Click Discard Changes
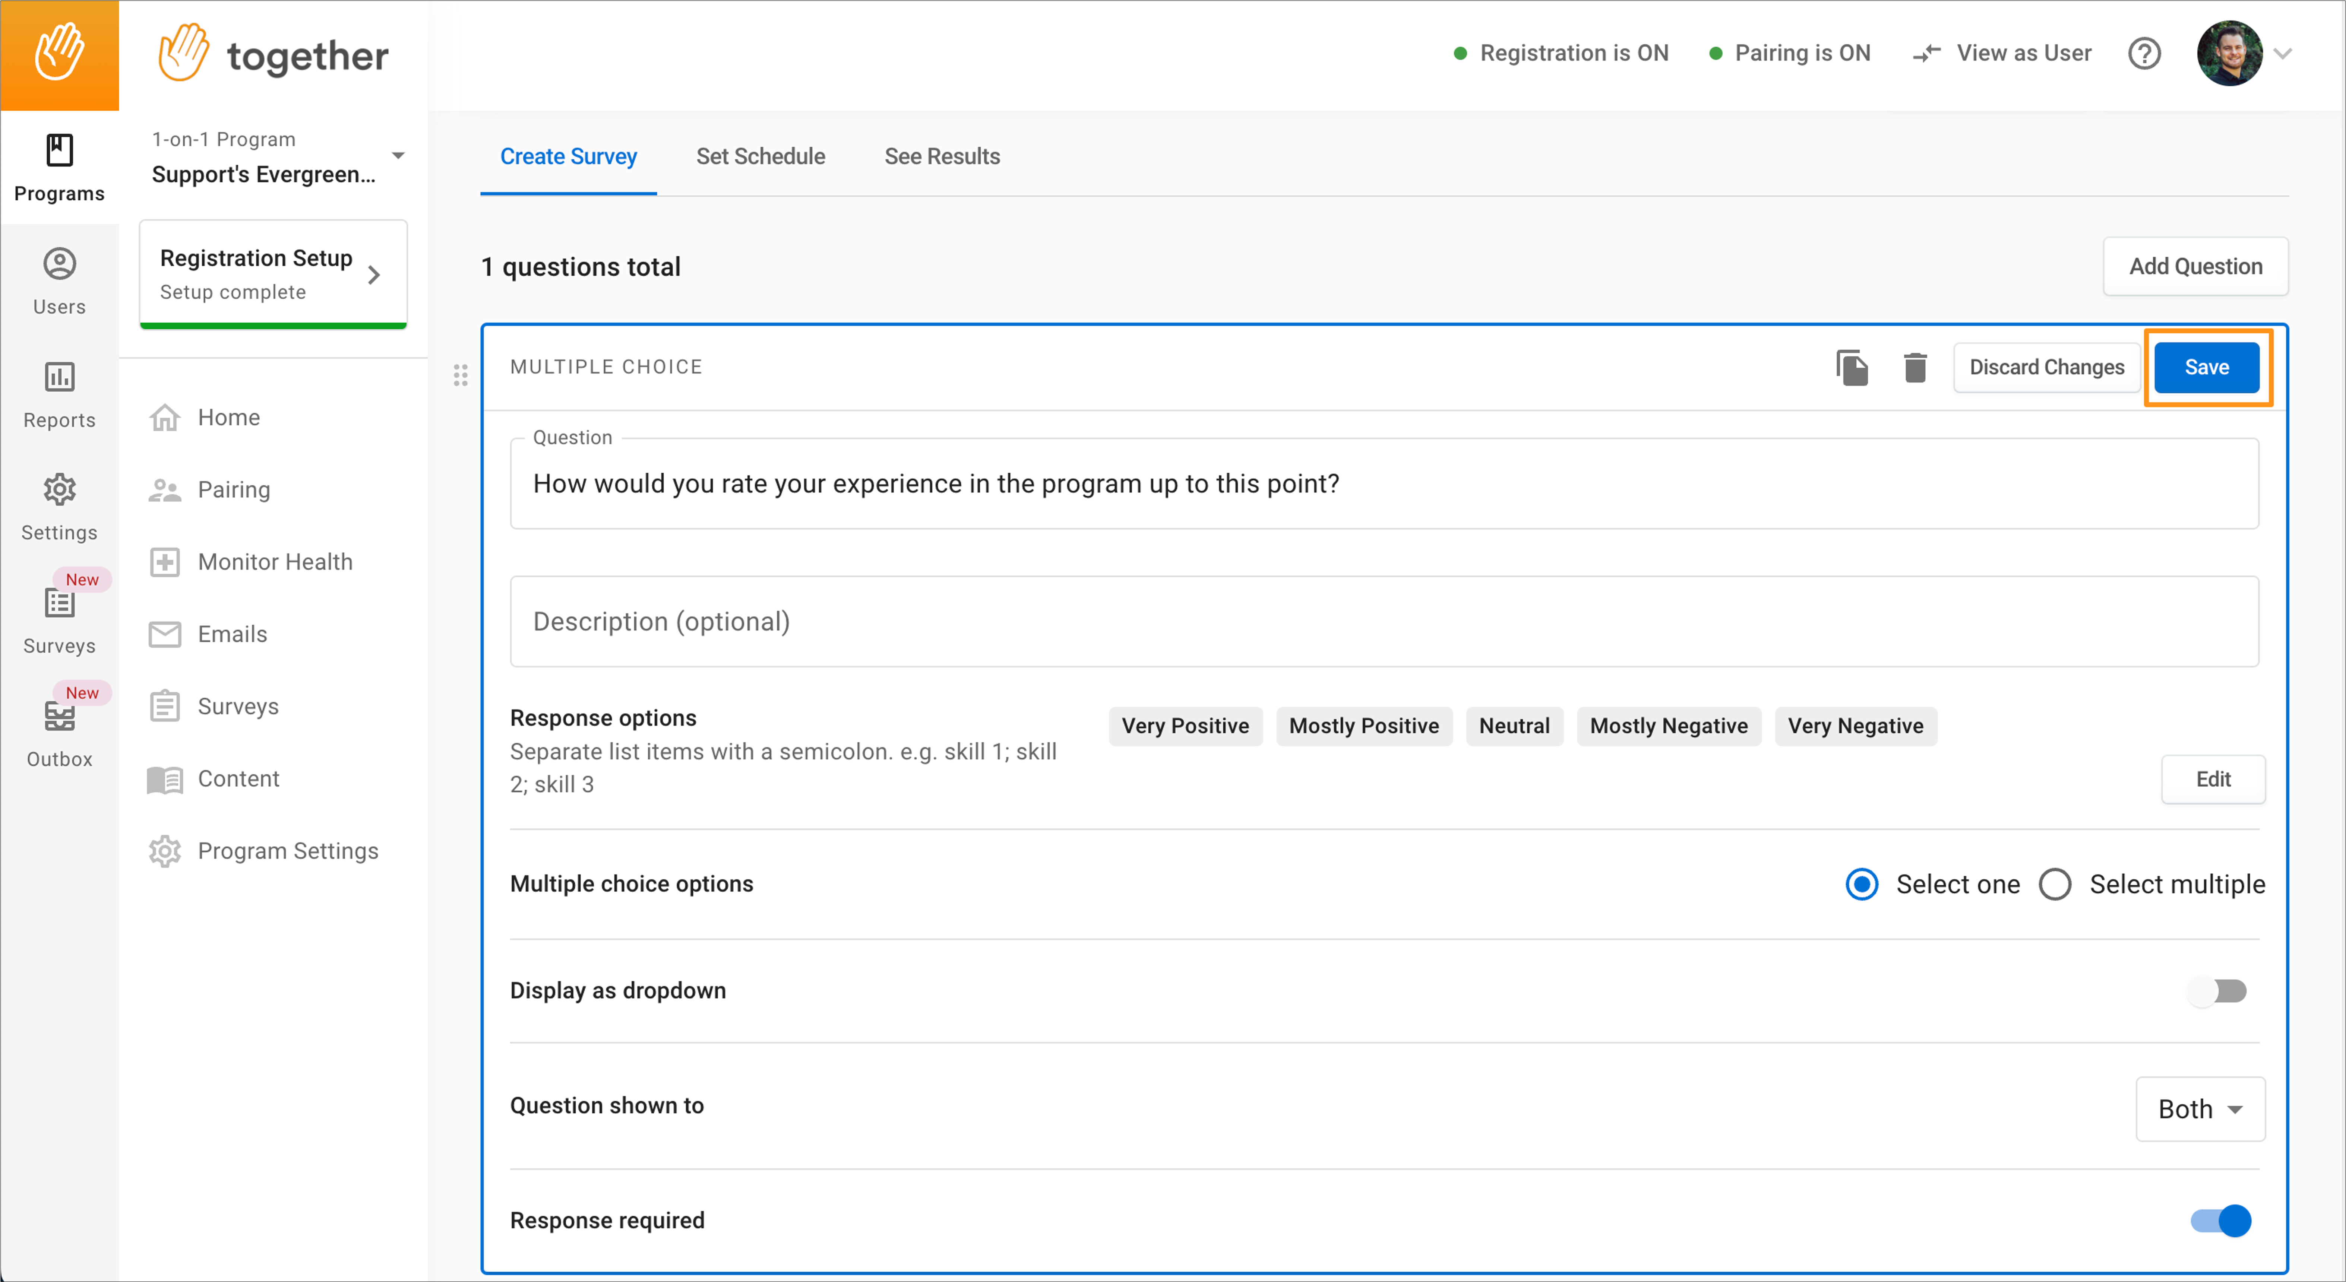Viewport: 2346px width, 1282px height. pos(2046,368)
